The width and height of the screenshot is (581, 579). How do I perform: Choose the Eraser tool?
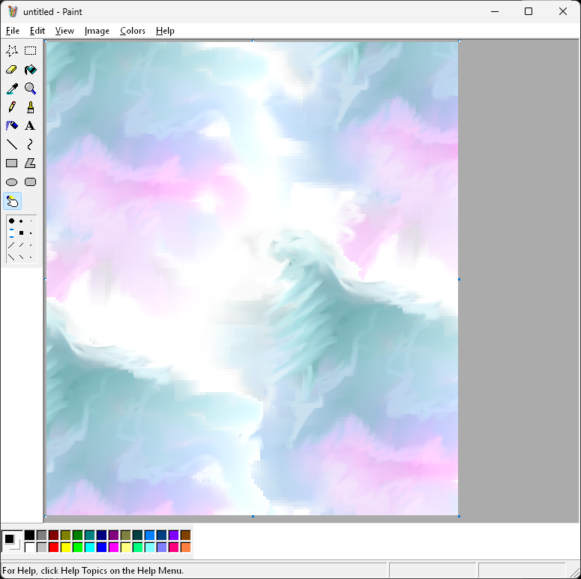click(x=12, y=70)
